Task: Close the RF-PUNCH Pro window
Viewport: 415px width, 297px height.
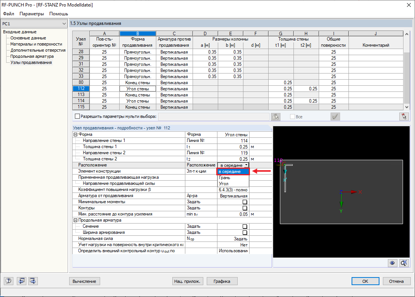Action: click(x=409, y=5)
